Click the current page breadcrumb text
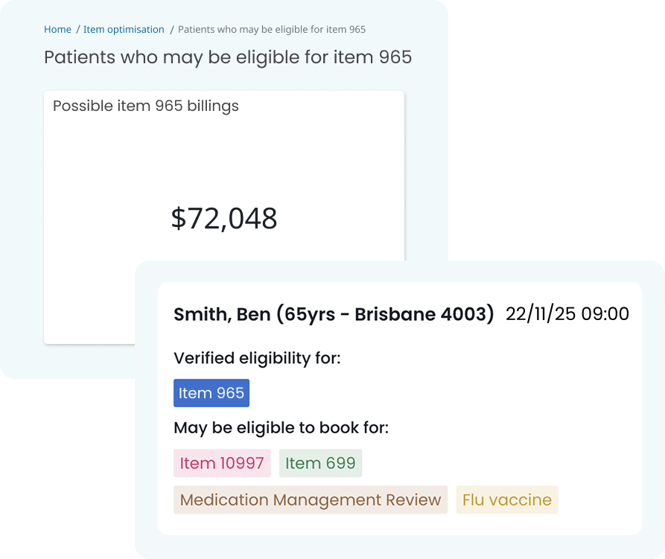 click(272, 30)
